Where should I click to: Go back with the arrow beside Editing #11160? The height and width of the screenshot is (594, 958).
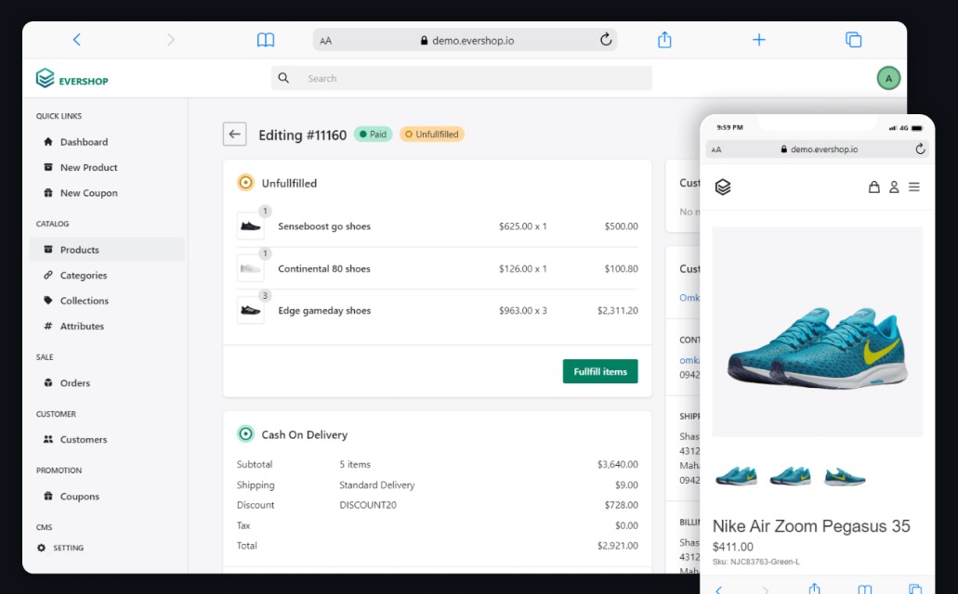tap(234, 135)
